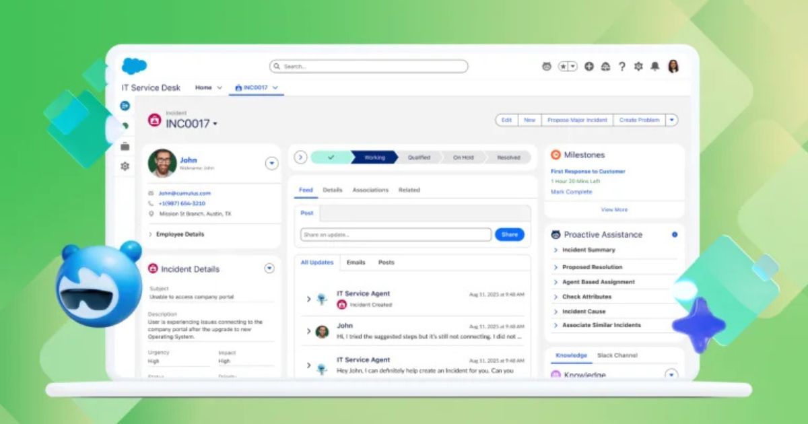Click the Share an update input field
The height and width of the screenshot is (424, 808).
point(396,234)
